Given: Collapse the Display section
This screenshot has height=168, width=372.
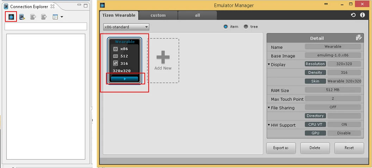Looking at the screenshot, I should pos(269,64).
